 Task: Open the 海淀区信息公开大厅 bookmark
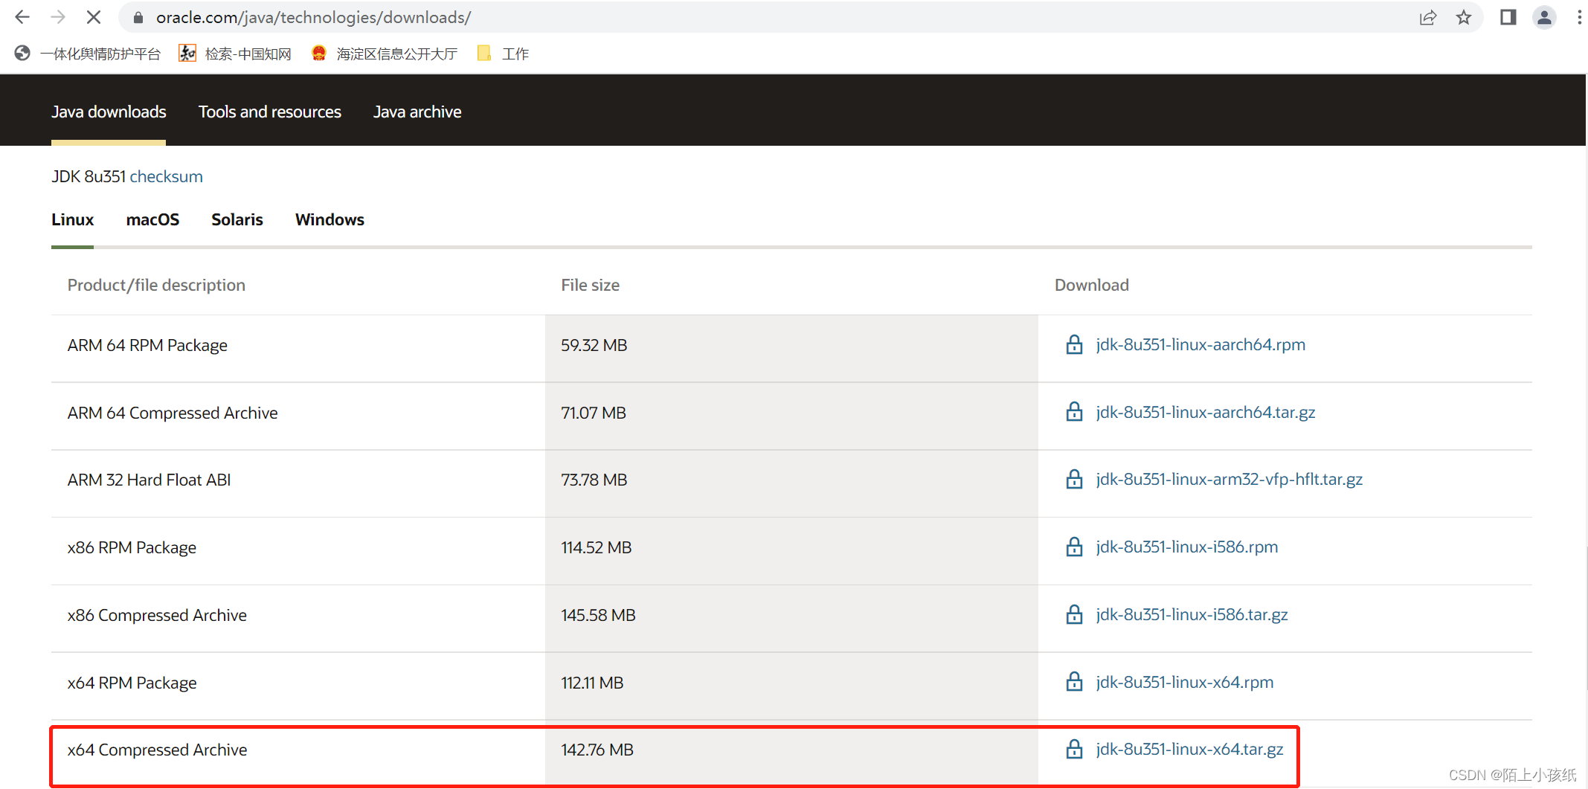(385, 54)
